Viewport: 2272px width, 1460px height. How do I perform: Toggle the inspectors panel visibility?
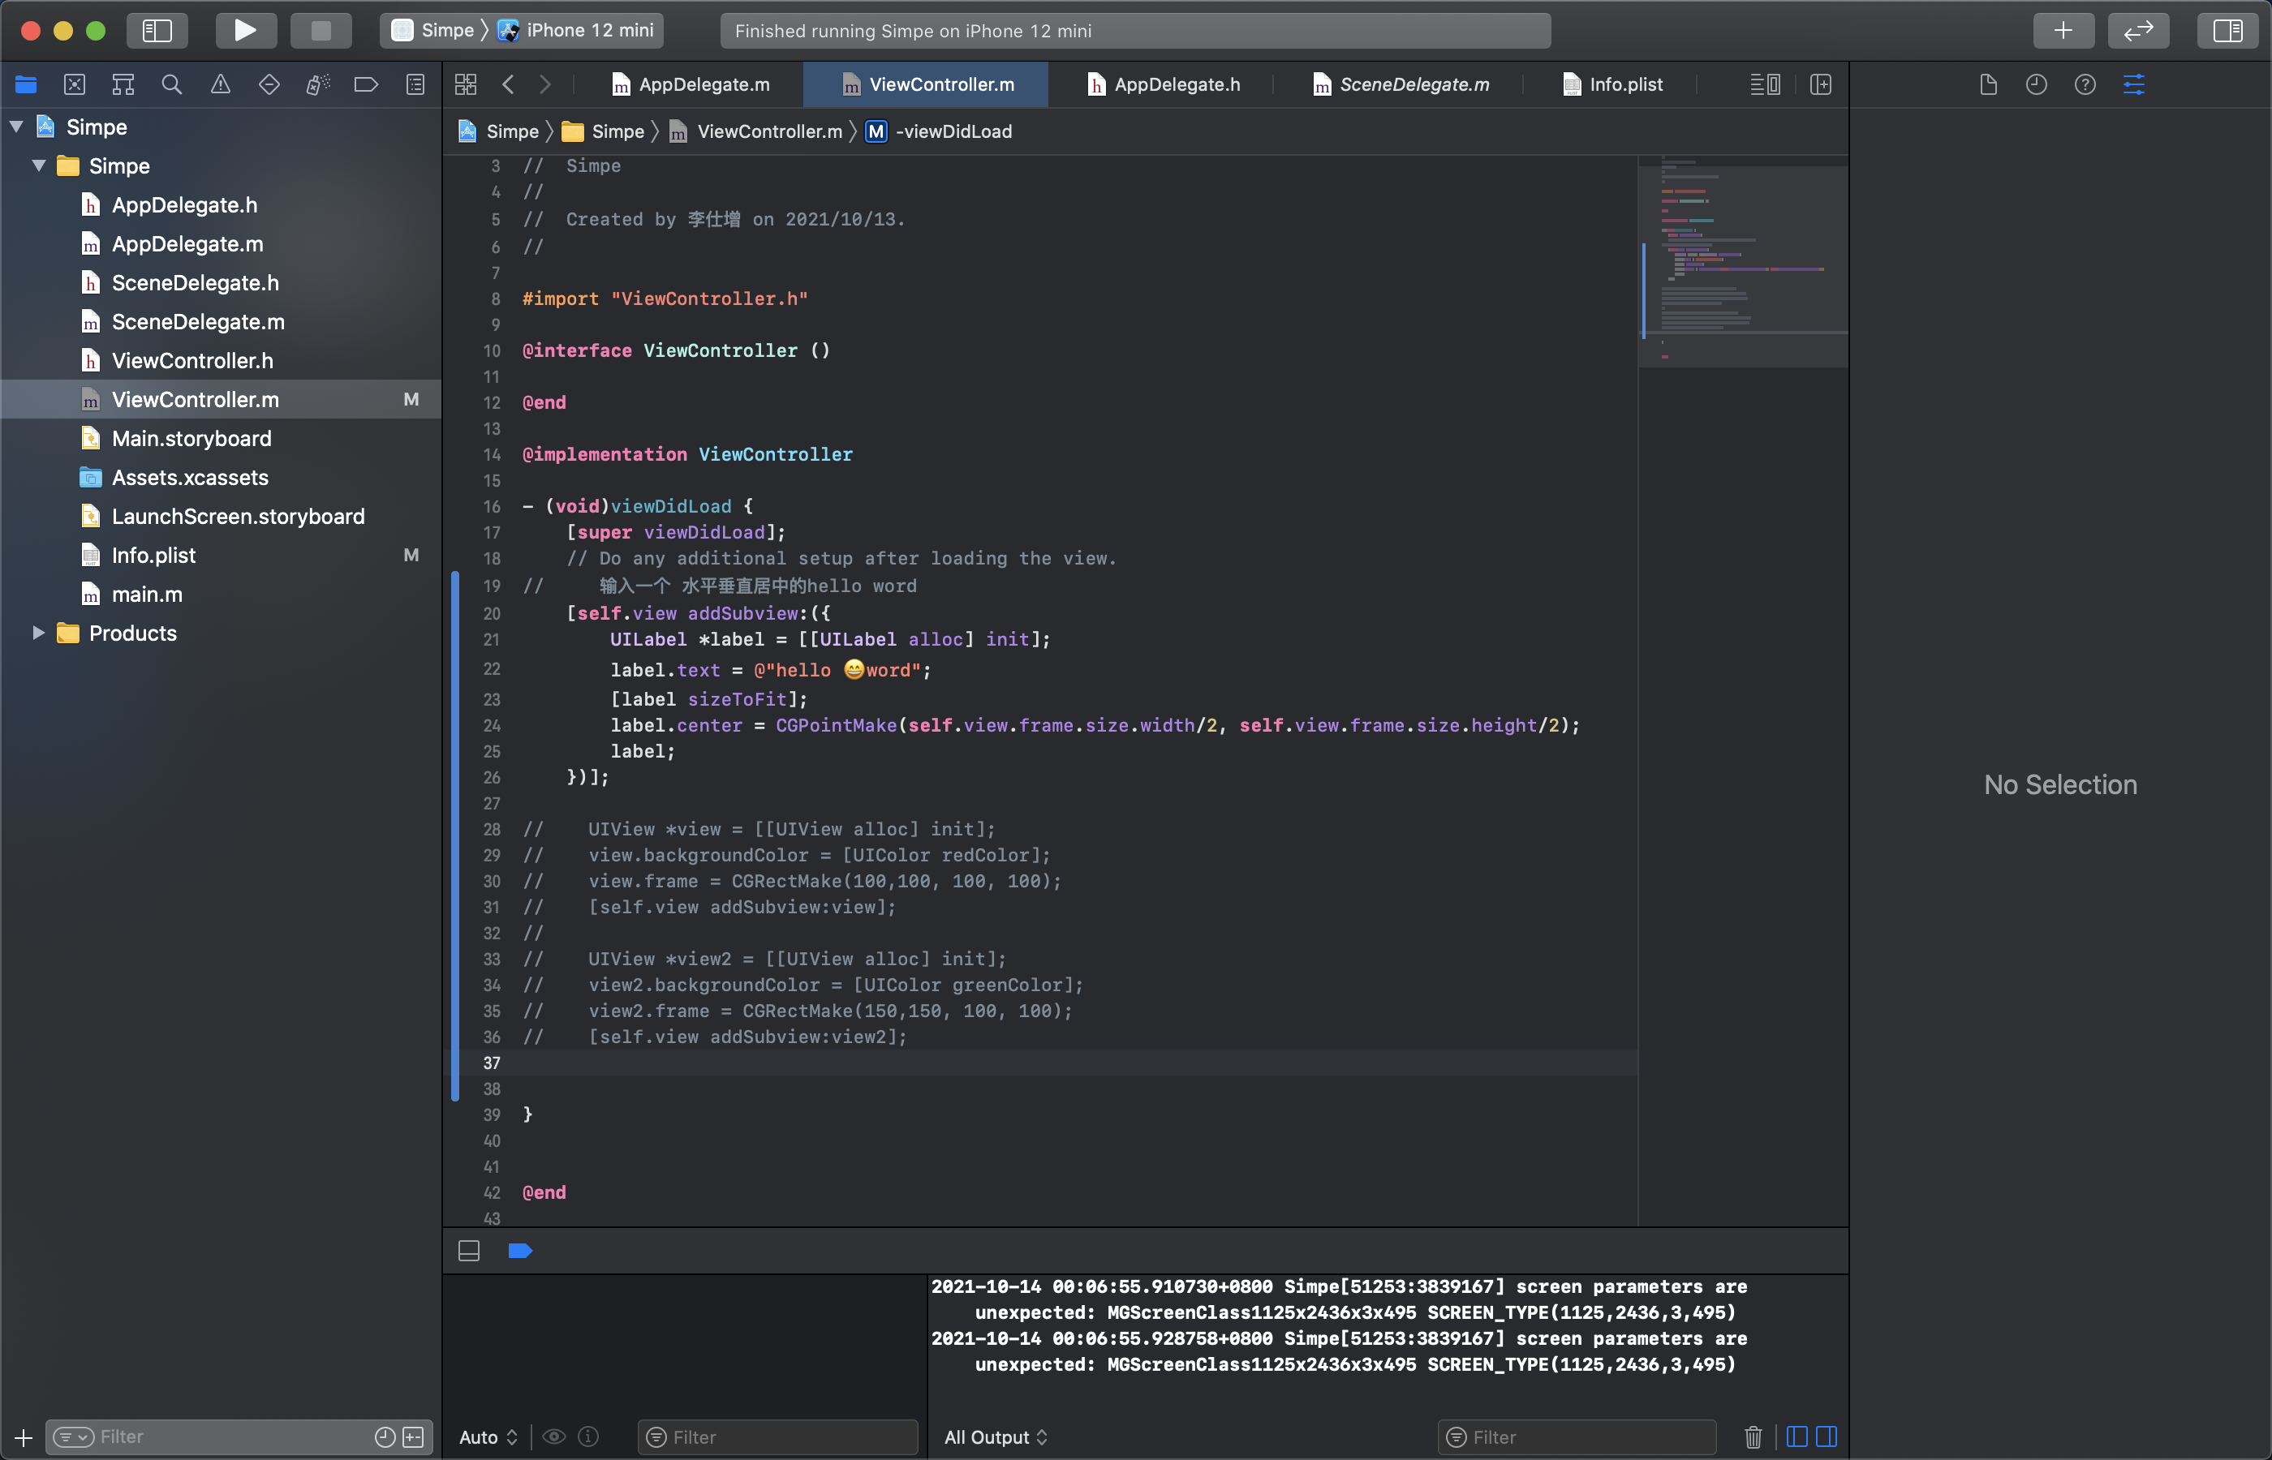pyautogui.click(x=2227, y=30)
